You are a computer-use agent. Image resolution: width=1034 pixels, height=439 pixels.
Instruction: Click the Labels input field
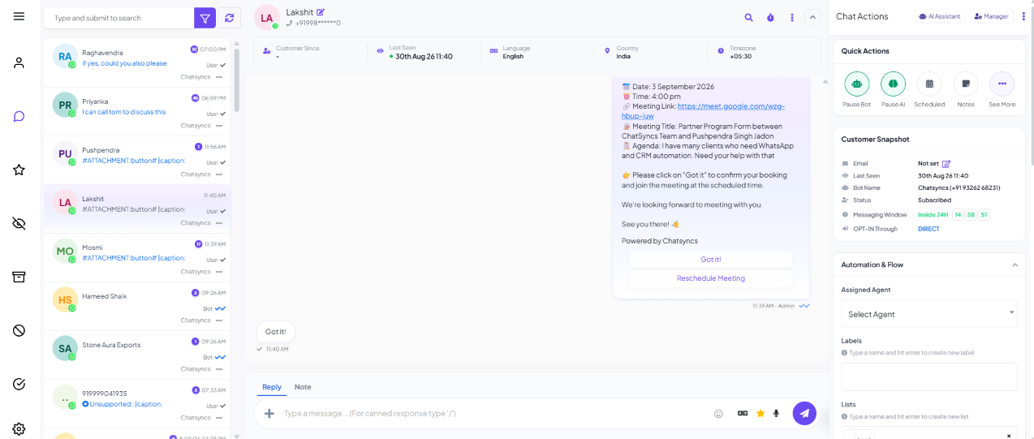coord(929,377)
